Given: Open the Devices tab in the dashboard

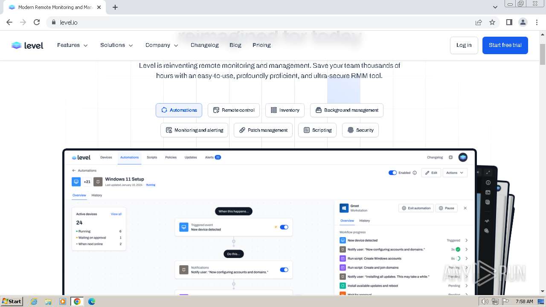Looking at the screenshot, I should [106, 157].
